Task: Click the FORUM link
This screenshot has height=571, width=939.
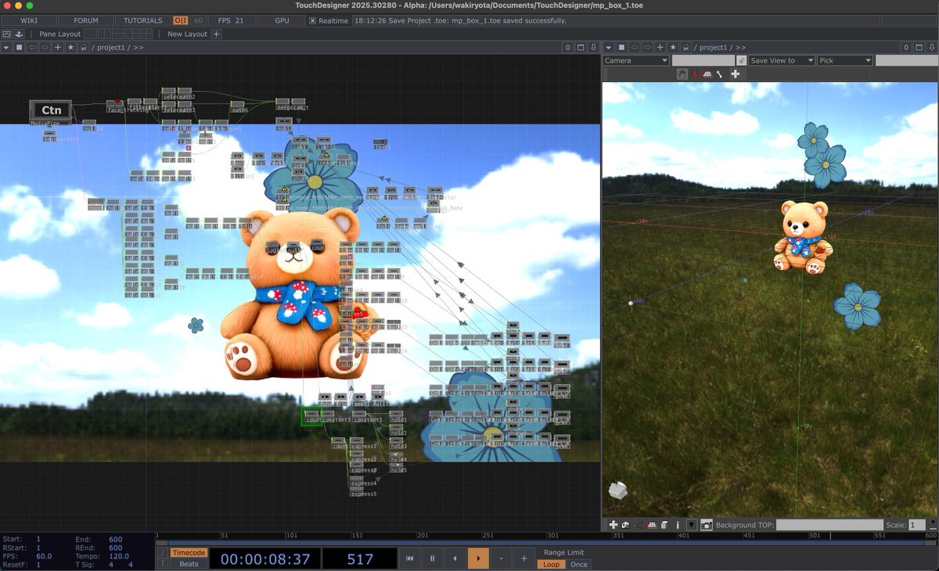Action: click(x=86, y=20)
